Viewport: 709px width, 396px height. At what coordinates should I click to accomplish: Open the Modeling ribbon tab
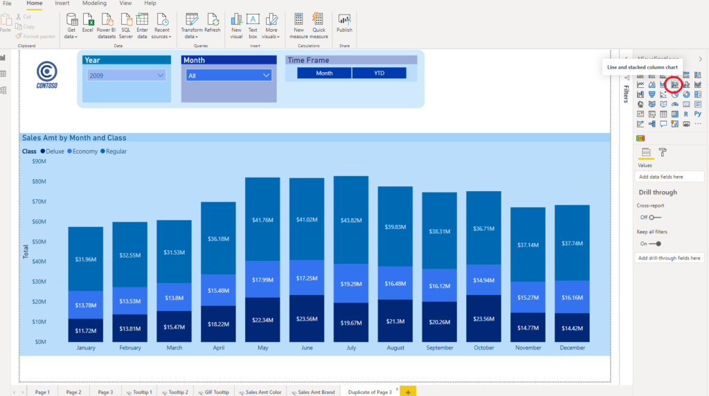point(94,3)
